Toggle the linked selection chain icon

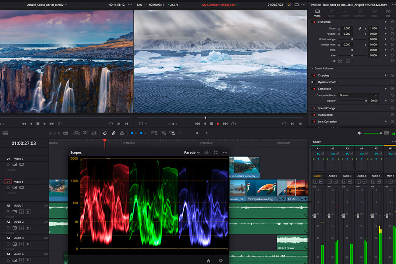113,133
